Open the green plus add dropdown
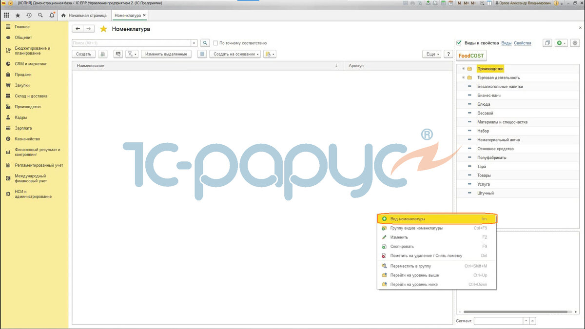This screenshot has height=329, width=585. (x=561, y=43)
